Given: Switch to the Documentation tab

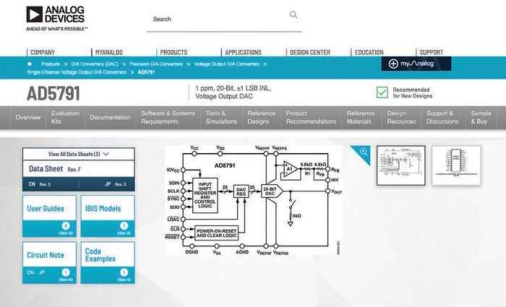Looking at the screenshot, I should point(110,117).
